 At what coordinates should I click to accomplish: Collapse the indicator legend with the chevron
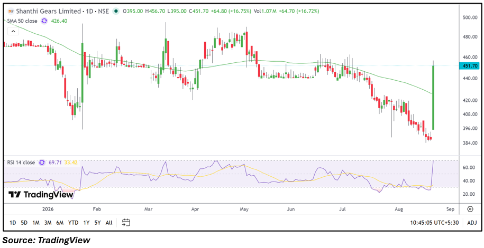tap(13, 32)
